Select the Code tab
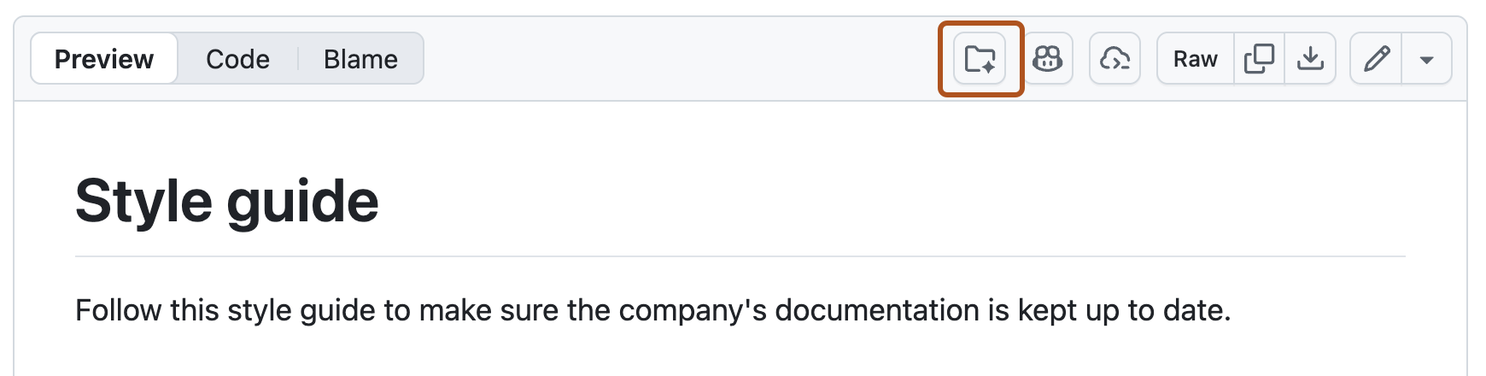The height and width of the screenshot is (376, 1486). point(237,59)
